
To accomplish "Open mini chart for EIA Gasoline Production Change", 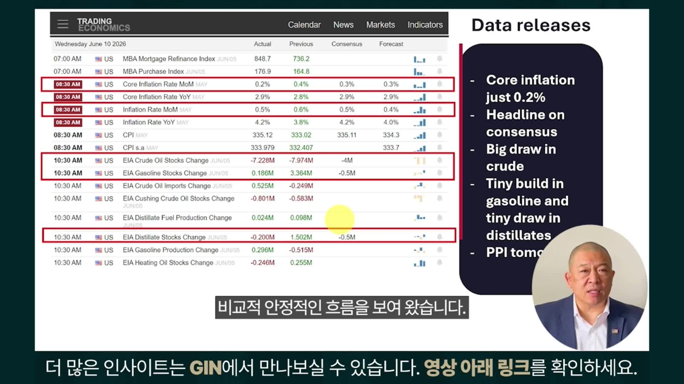I will pyautogui.click(x=419, y=250).
